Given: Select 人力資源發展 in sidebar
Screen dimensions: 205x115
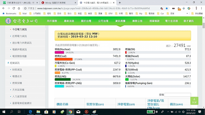Looking at the screenshot, I should point(19,97).
